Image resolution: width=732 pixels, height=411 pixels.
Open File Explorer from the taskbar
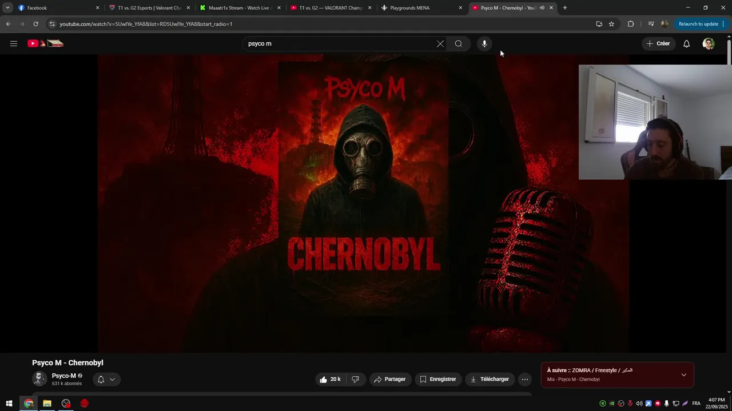(x=47, y=404)
